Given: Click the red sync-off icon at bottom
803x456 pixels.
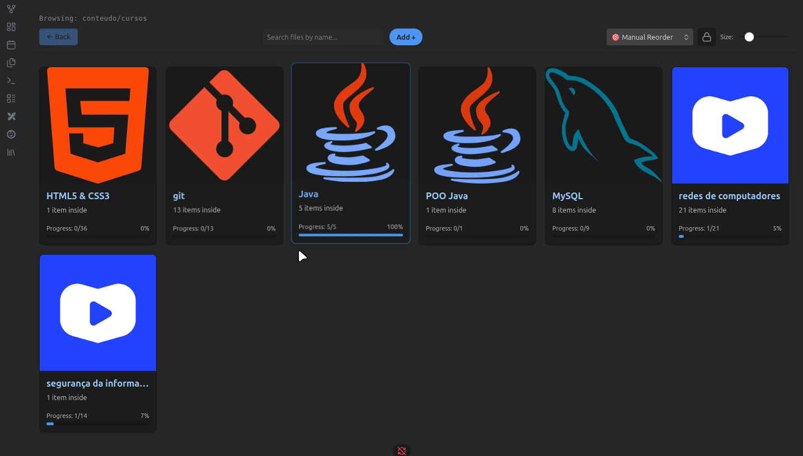Looking at the screenshot, I should click(401, 450).
